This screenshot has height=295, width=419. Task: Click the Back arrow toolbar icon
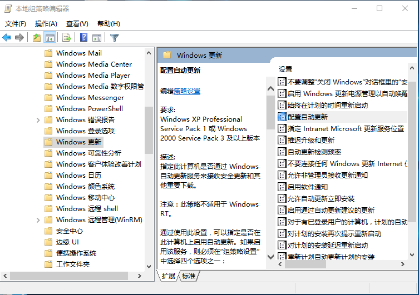[x=7, y=38]
